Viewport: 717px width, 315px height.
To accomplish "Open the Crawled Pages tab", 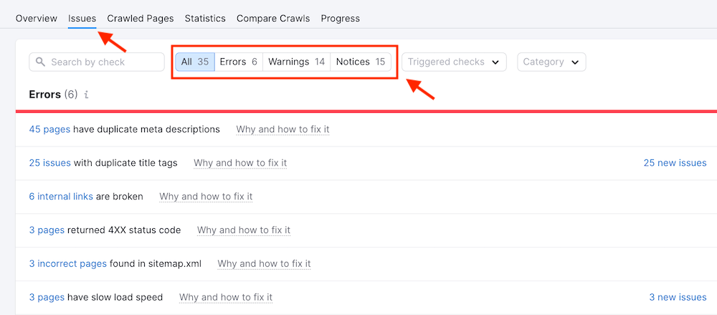I will [141, 18].
